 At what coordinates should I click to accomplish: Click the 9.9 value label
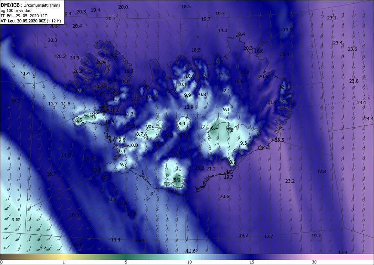(x=187, y=95)
